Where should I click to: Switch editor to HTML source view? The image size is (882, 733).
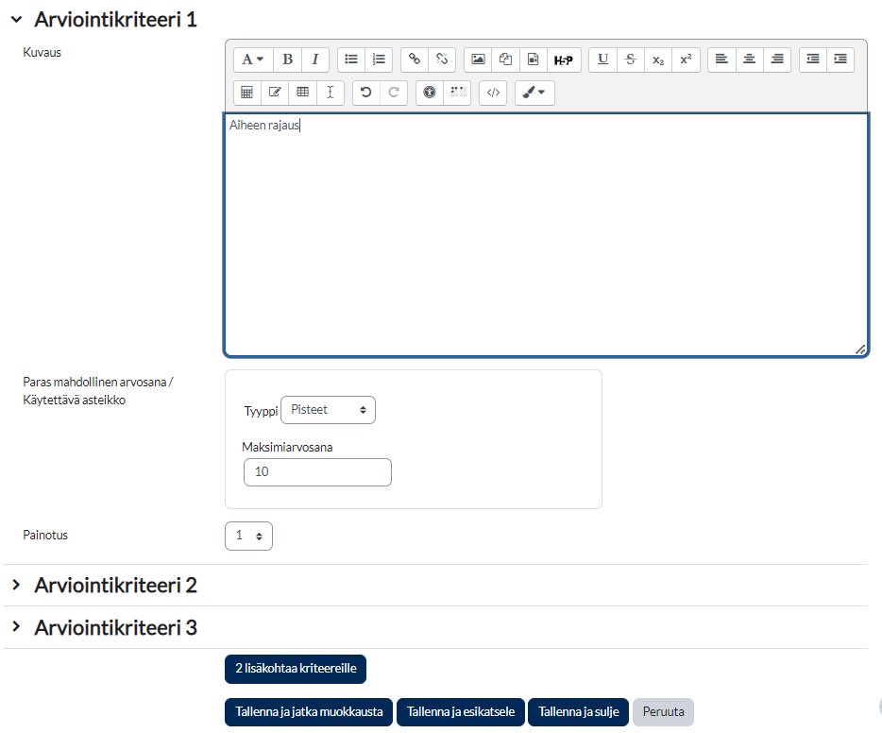(493, 93)
